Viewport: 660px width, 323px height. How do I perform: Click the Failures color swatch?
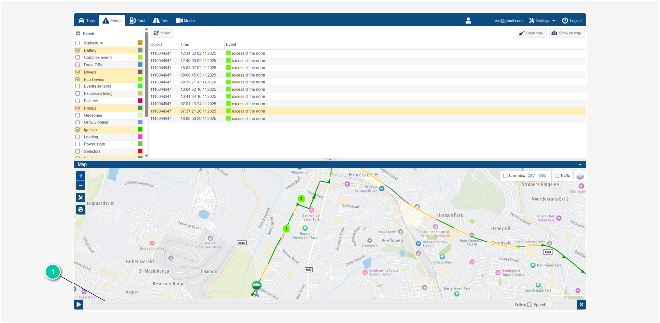(x=140, y=101)
